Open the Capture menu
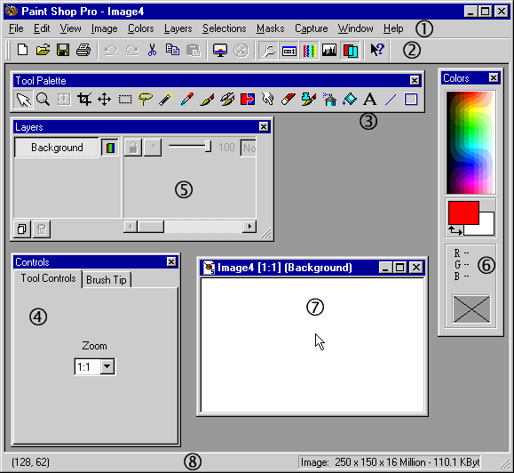 (311, 28)
